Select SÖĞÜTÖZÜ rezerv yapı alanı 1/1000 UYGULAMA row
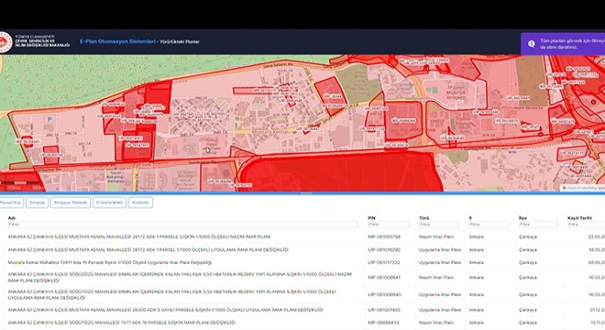605x330 pixels. [302, 294]
